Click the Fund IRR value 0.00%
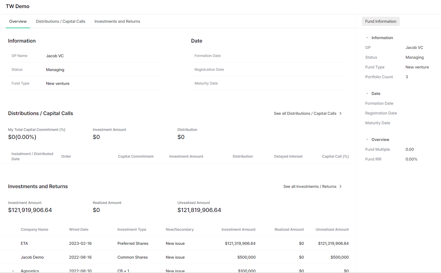Image resolution: width=441 pixels, height=273 pixels. pyautogui.click(x=411, y=159)
